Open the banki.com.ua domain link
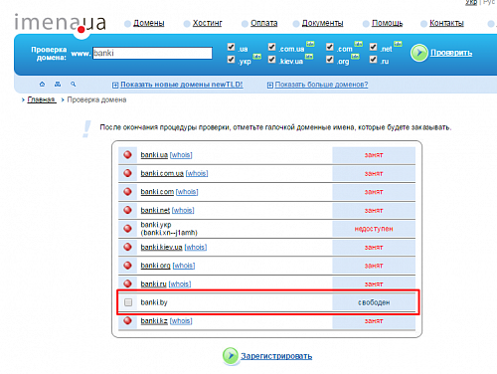 tap(162, 173)
